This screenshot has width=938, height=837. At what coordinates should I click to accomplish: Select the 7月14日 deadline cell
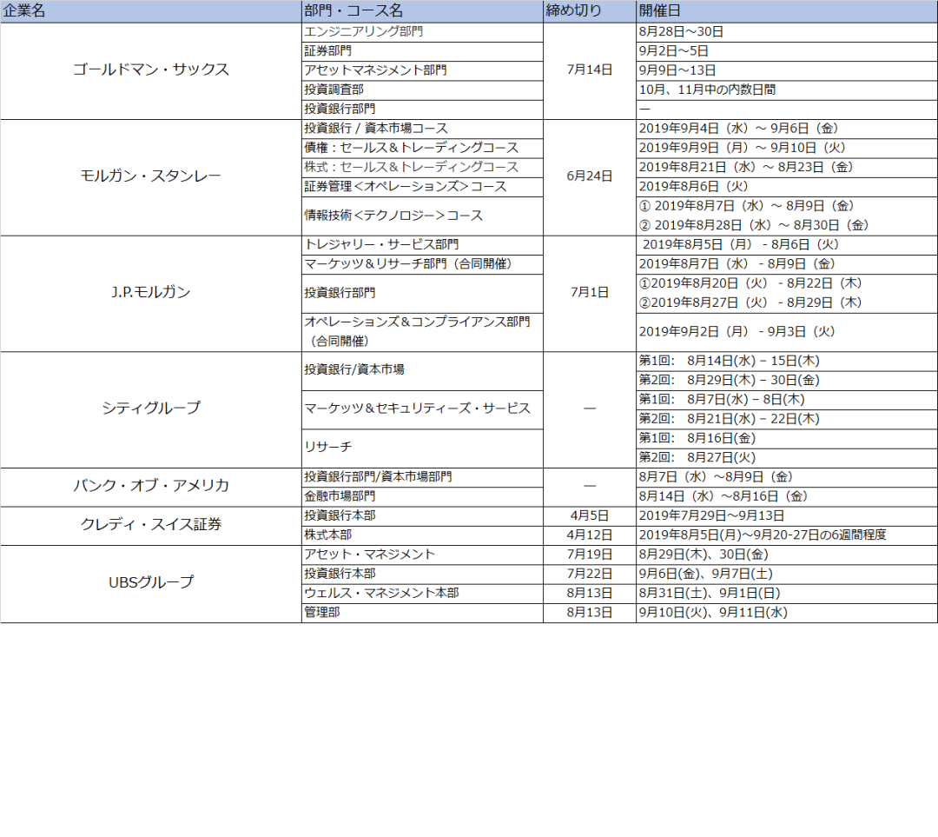[x=589, y=70]
